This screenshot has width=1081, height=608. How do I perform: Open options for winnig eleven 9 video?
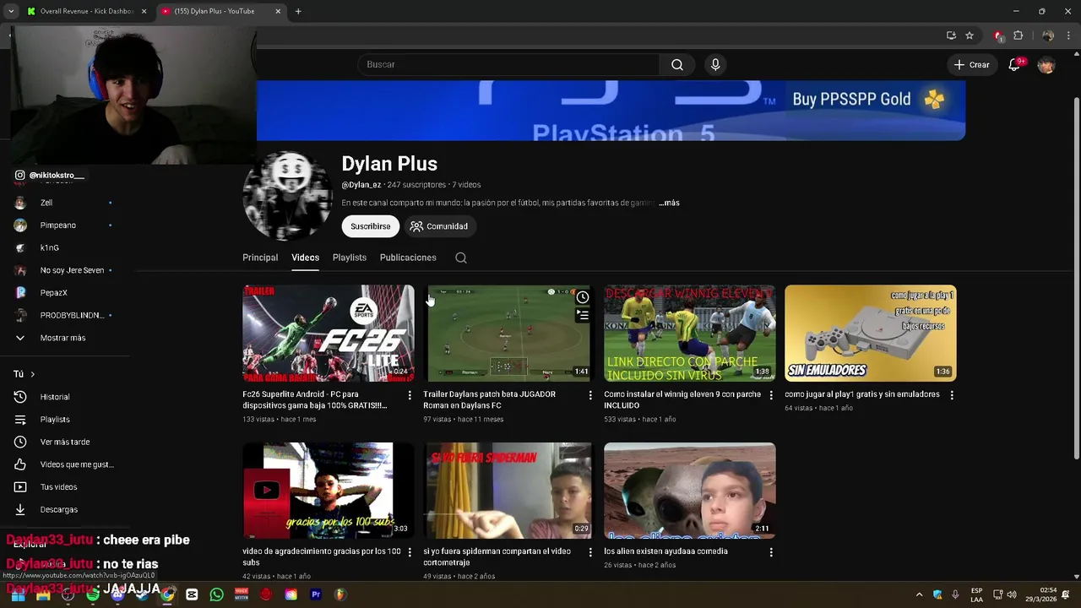(x=770, y=395)
